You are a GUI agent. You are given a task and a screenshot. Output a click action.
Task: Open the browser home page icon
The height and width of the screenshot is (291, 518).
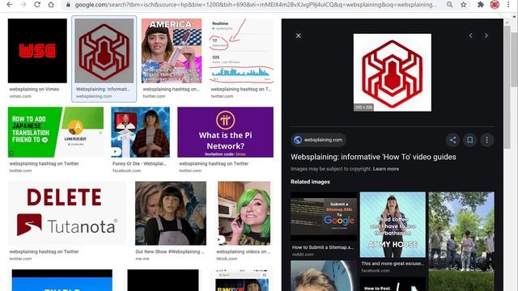pyautogui.click(x=51, y=5)
